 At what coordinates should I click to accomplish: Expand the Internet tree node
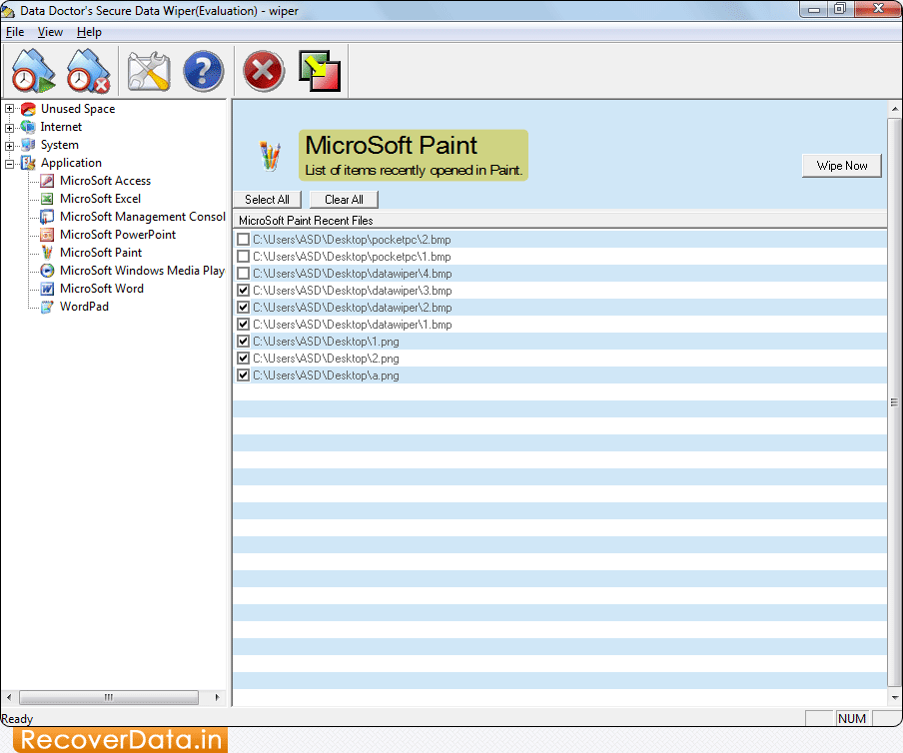coord(9,127)
